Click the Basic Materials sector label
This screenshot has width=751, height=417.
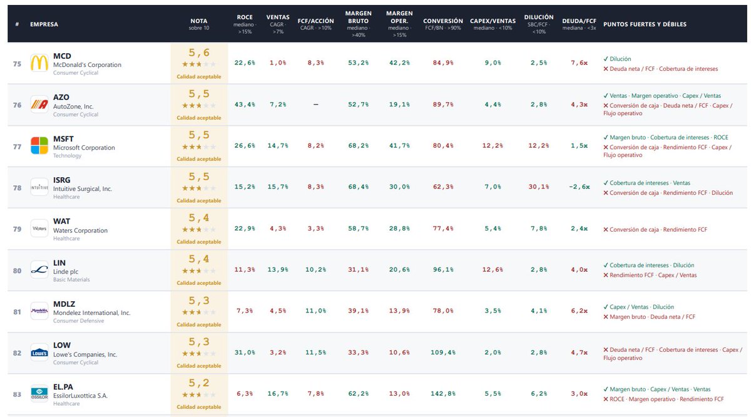[x=73, y=279]
